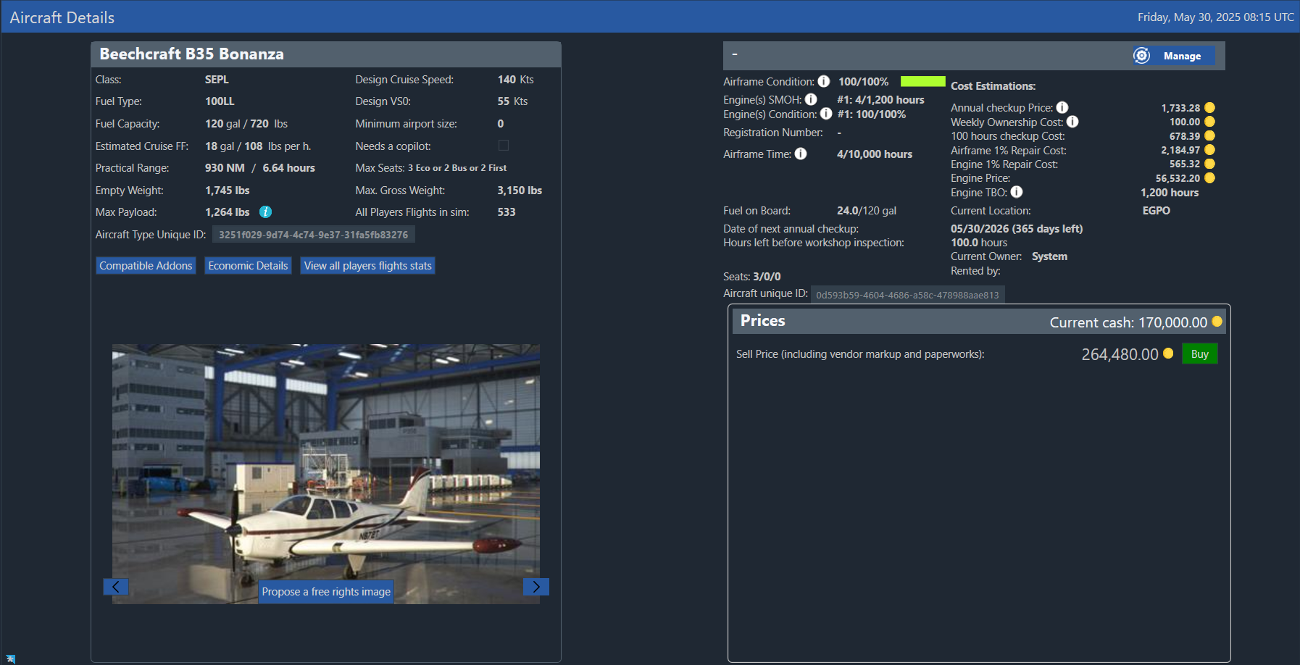Click date and time Friday, May 30, 2025
The height and width of the screenshot is (665, 1300).
point(1215,17)
